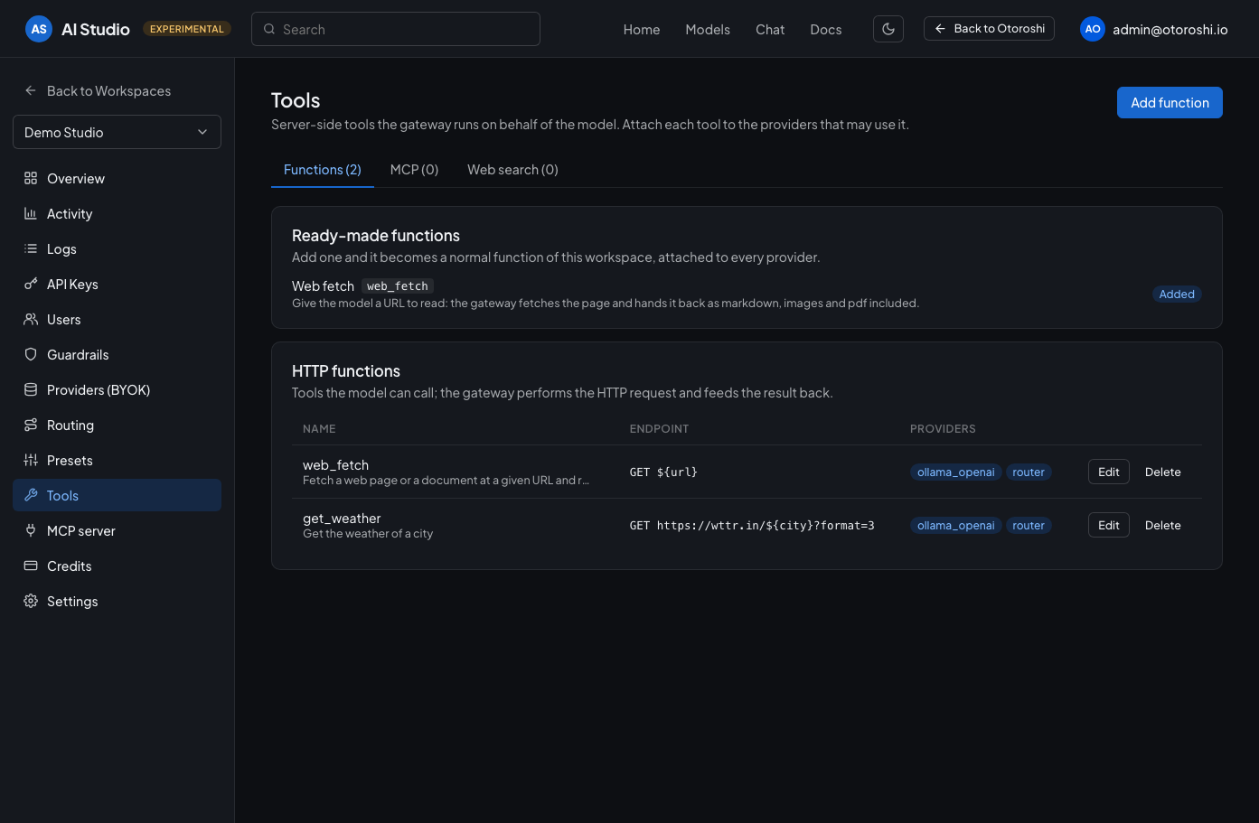Screen dimensions: 1259x823
Task: Open Models in top navigation
Action: tap(708, 30)
